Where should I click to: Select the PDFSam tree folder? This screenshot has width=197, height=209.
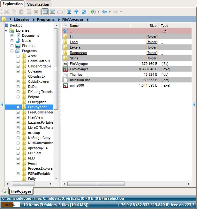(34, 153)
